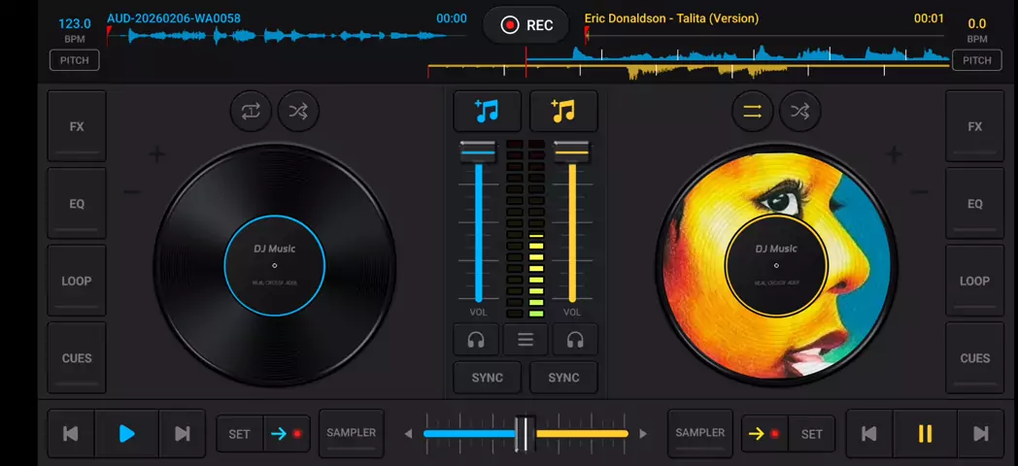Viewport: 1018px width, 466px height.
Task: Change play order on the right deck
Action: click(x=752, y=112)
